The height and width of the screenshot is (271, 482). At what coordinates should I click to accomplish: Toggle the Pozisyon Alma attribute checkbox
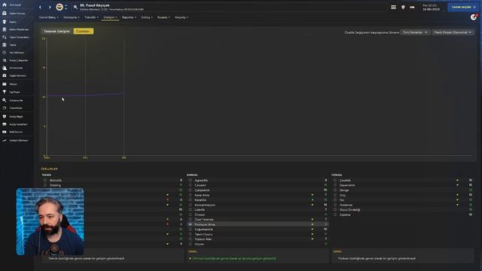191,224
